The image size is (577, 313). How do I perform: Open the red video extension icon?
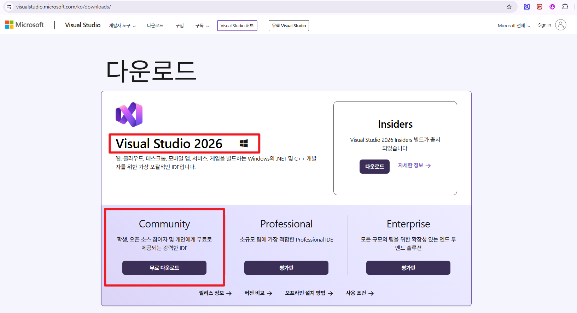[x=540, y=7]
